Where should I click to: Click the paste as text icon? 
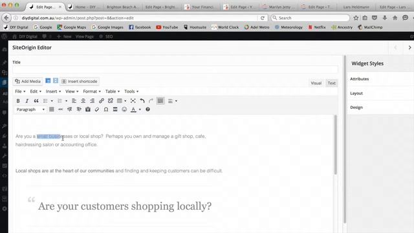tap(88, 109)
